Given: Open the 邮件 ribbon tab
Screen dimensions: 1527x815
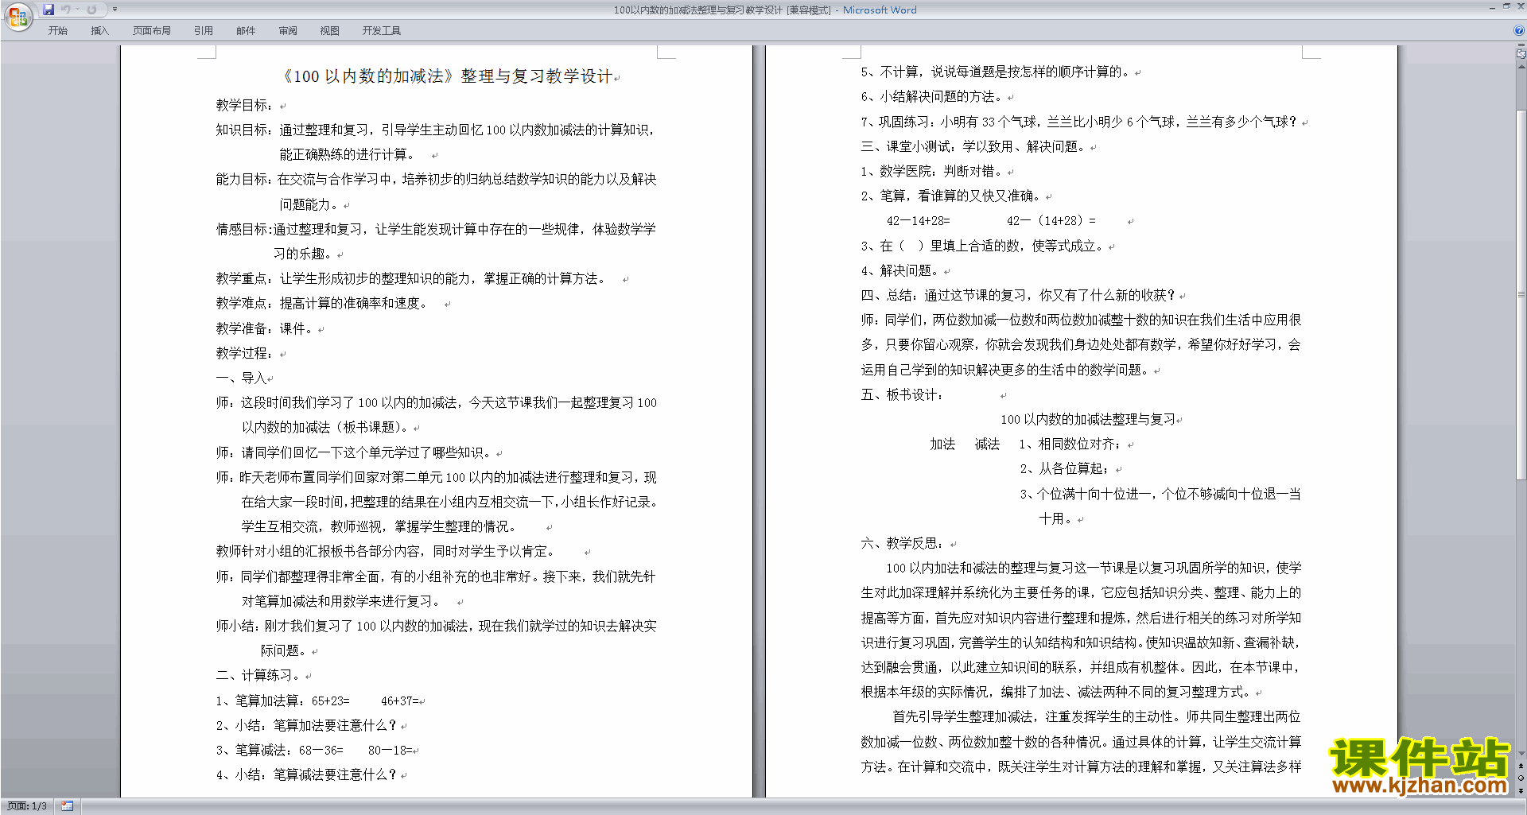Looking at the screenshot, I should coord(246,31).
